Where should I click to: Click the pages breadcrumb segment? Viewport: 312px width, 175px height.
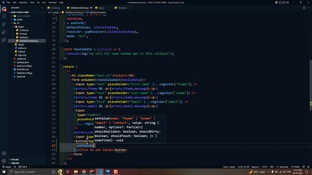(56, 12)
